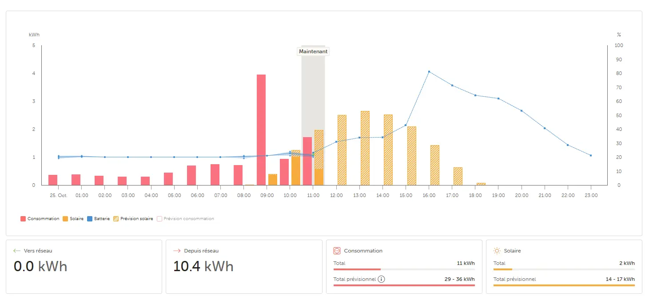Click the green arrow icon beside Vers réseau
Screen dimensions: 665x296
click(x=17, y=251)
